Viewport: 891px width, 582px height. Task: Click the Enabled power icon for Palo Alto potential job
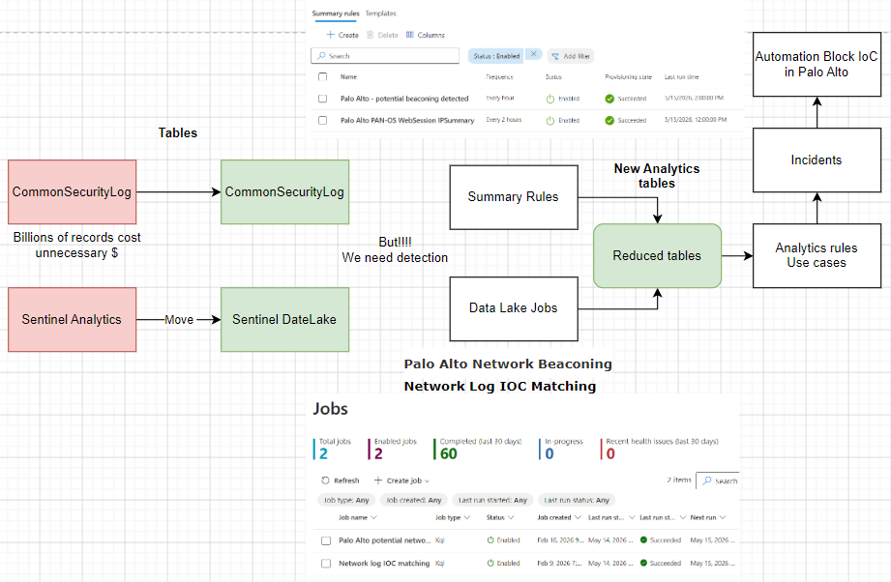tap(490, 540)
